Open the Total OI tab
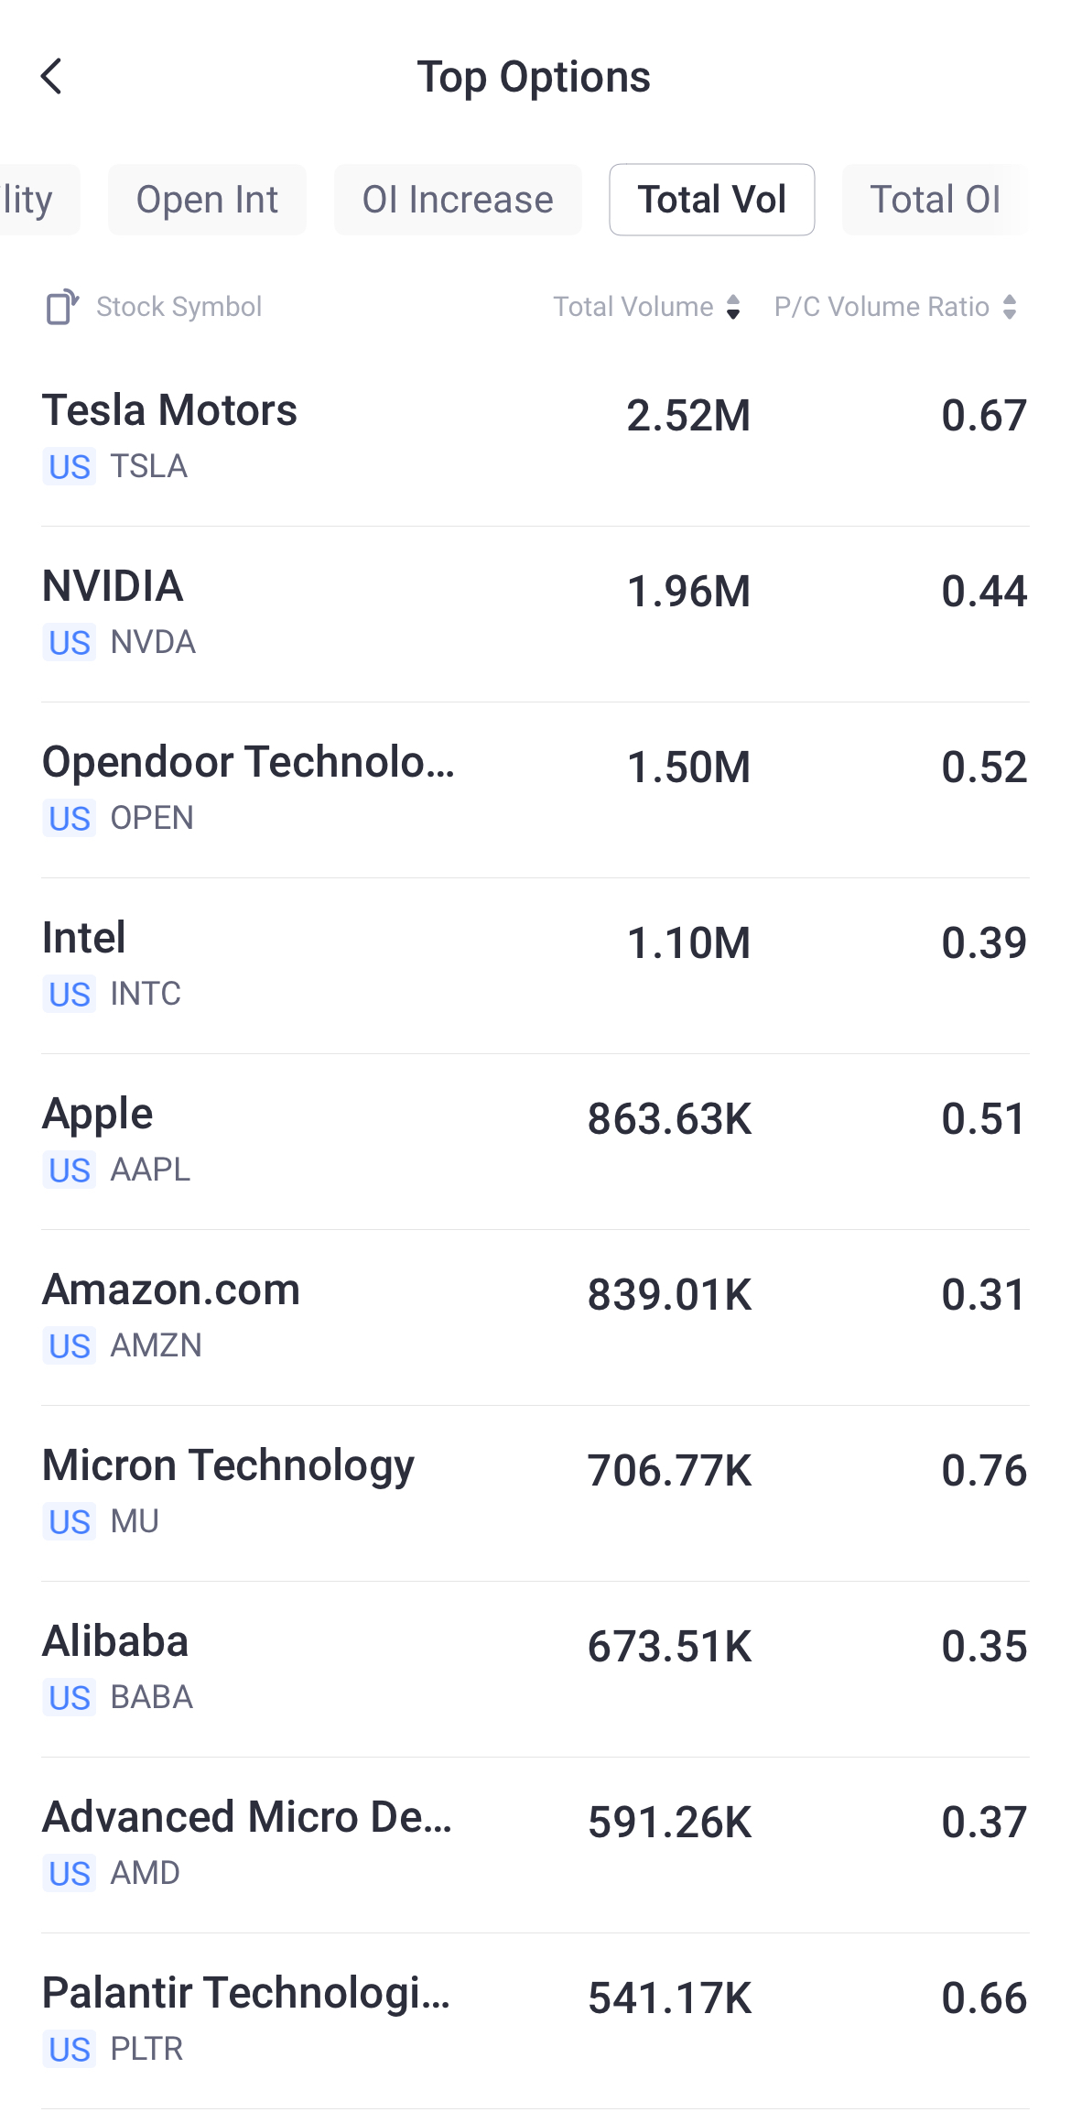Viewport: 1071px width, 2112px height. pyautogui.click(x=935, y=200)
